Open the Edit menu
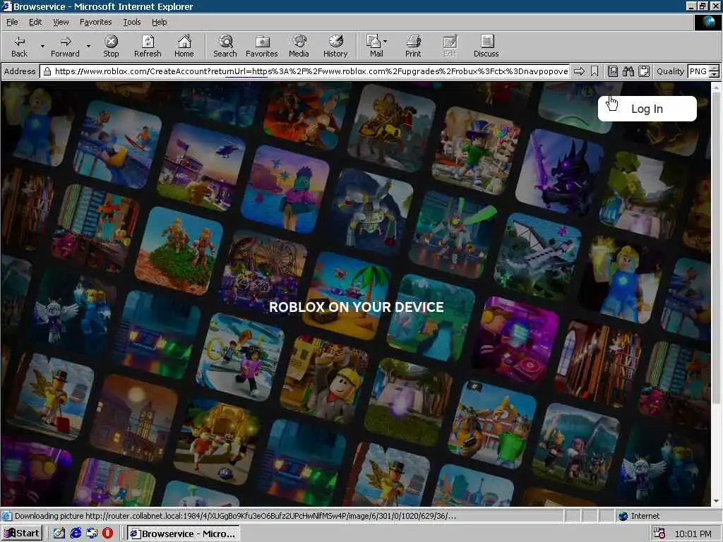The height and width of the screenshot is (542, 723). [x=35, y=22]
